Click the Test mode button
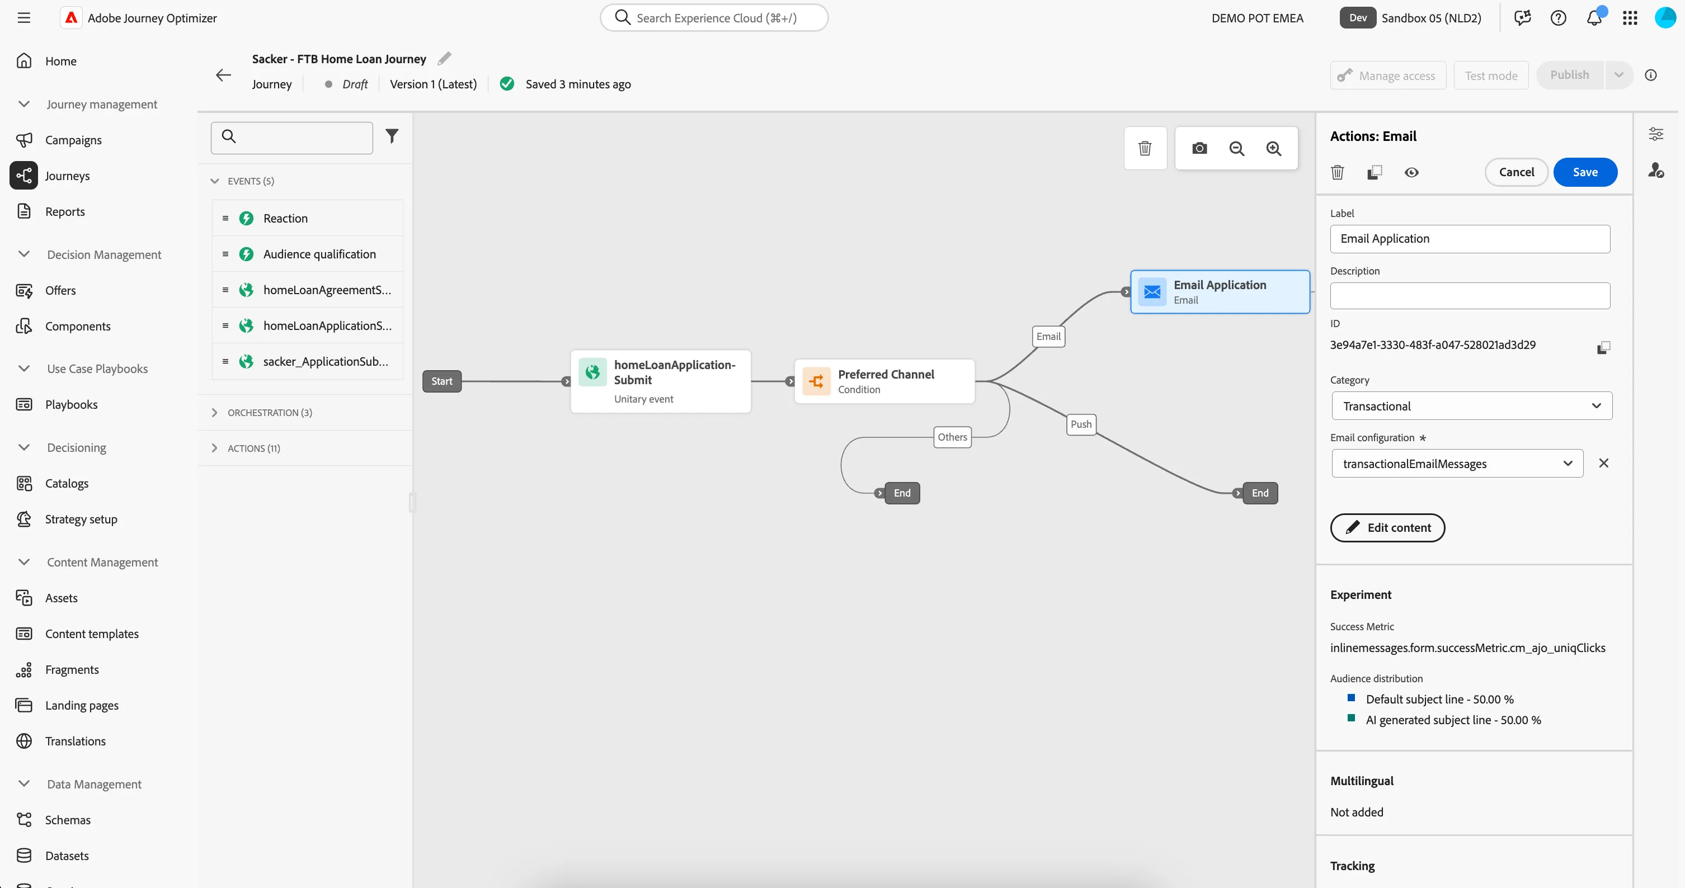The height and width of the screenshot is (888, 1685). [1491, 76]
